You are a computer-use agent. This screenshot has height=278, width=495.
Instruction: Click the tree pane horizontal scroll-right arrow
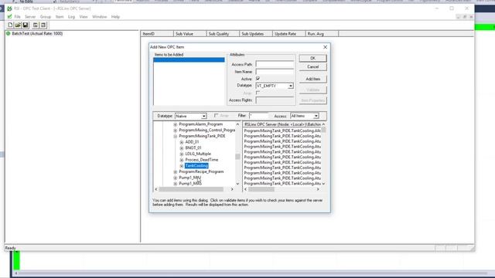pyautogui.click(x=232, y=189)
